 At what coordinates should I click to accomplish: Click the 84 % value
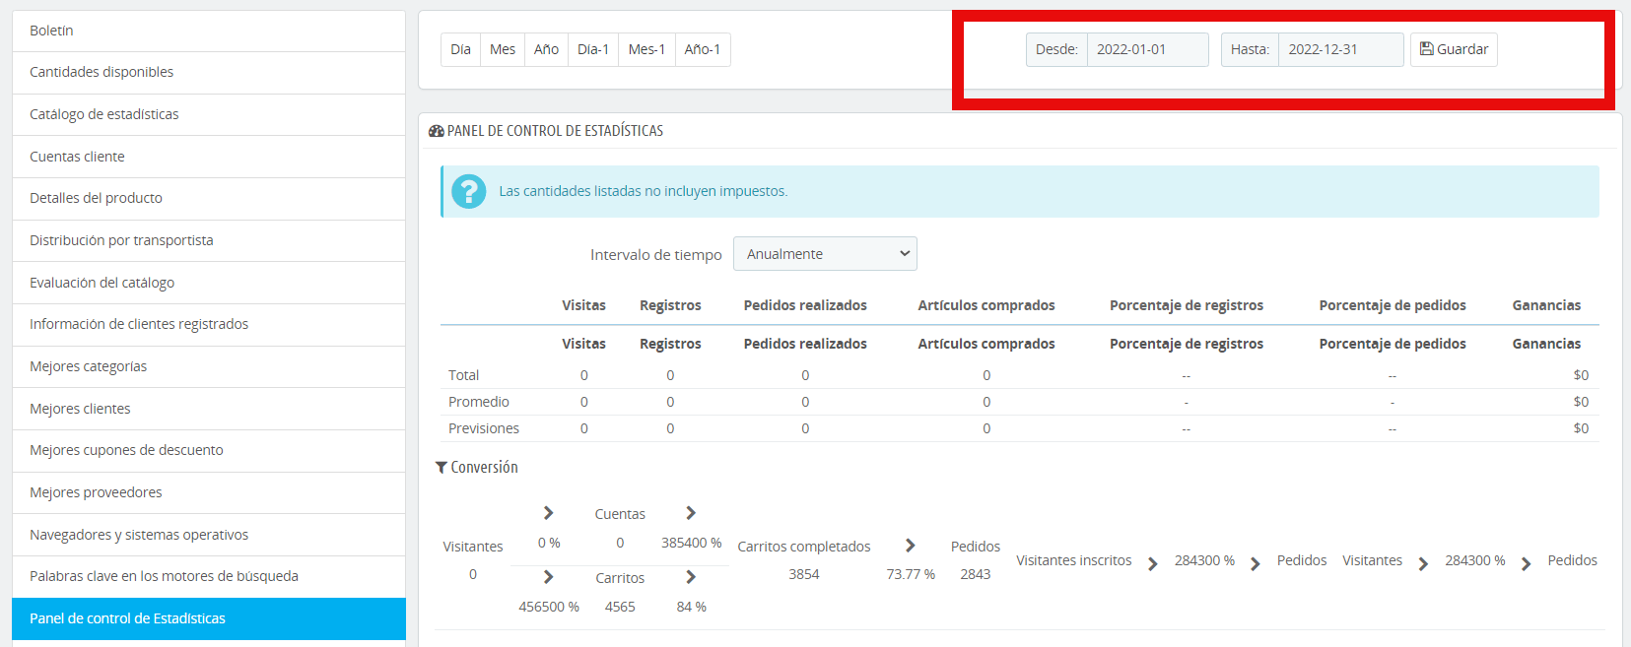click(692, 607)
